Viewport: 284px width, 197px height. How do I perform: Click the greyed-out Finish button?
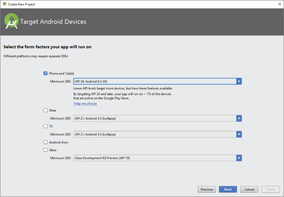271,190
